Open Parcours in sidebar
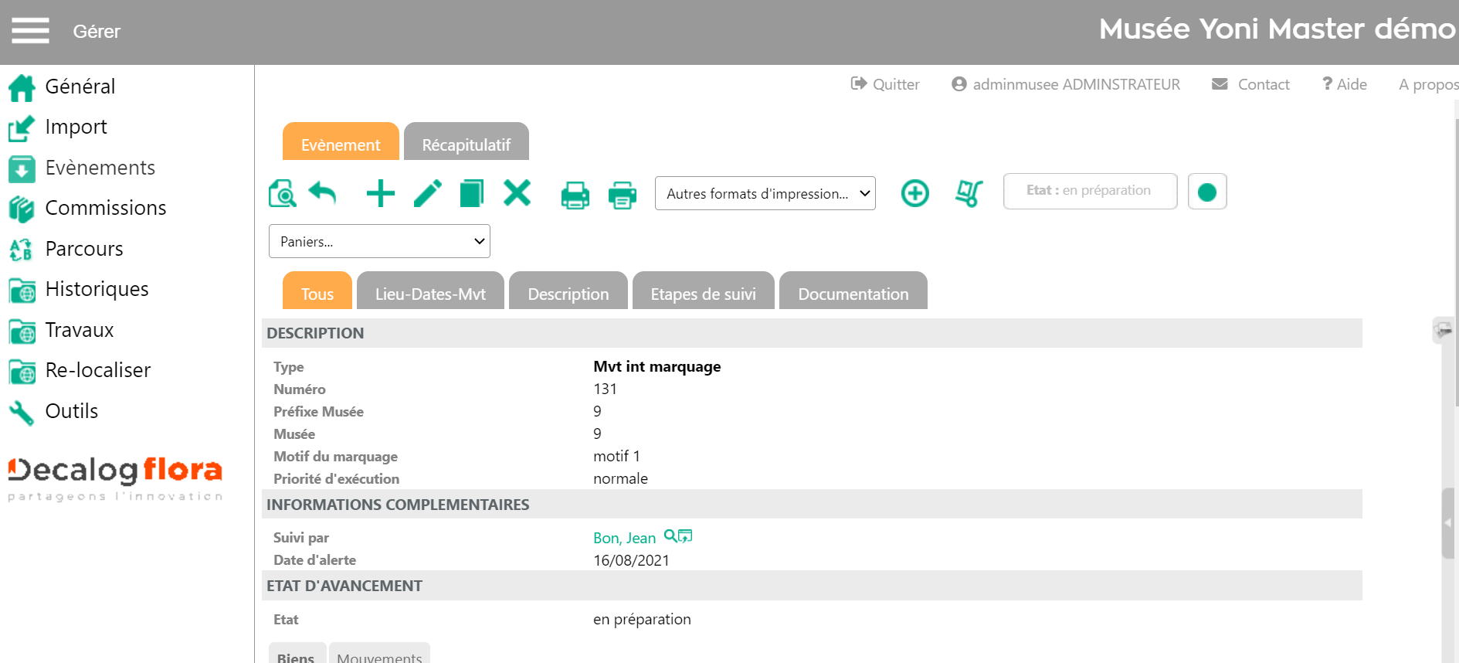 click(84, 249)
